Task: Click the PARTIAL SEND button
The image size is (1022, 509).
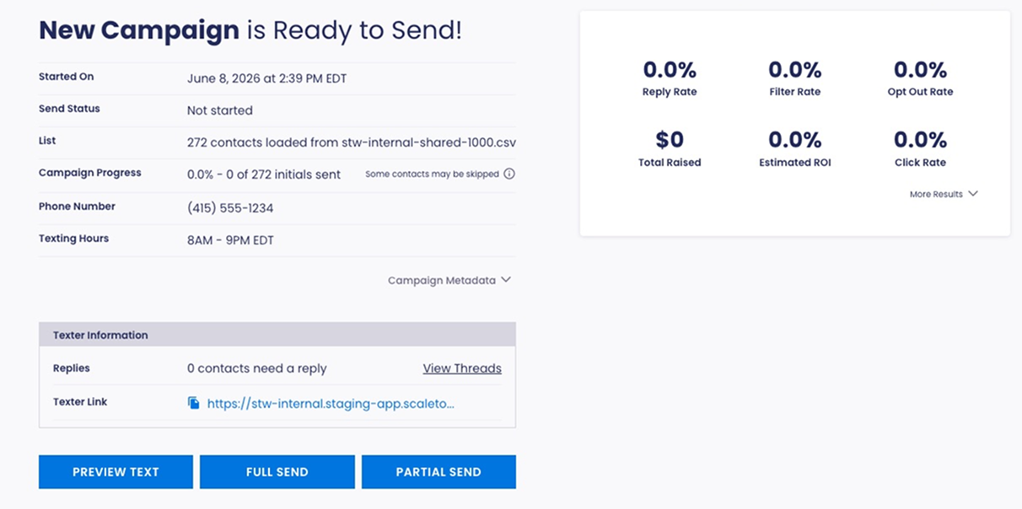Action: [438, 472]
